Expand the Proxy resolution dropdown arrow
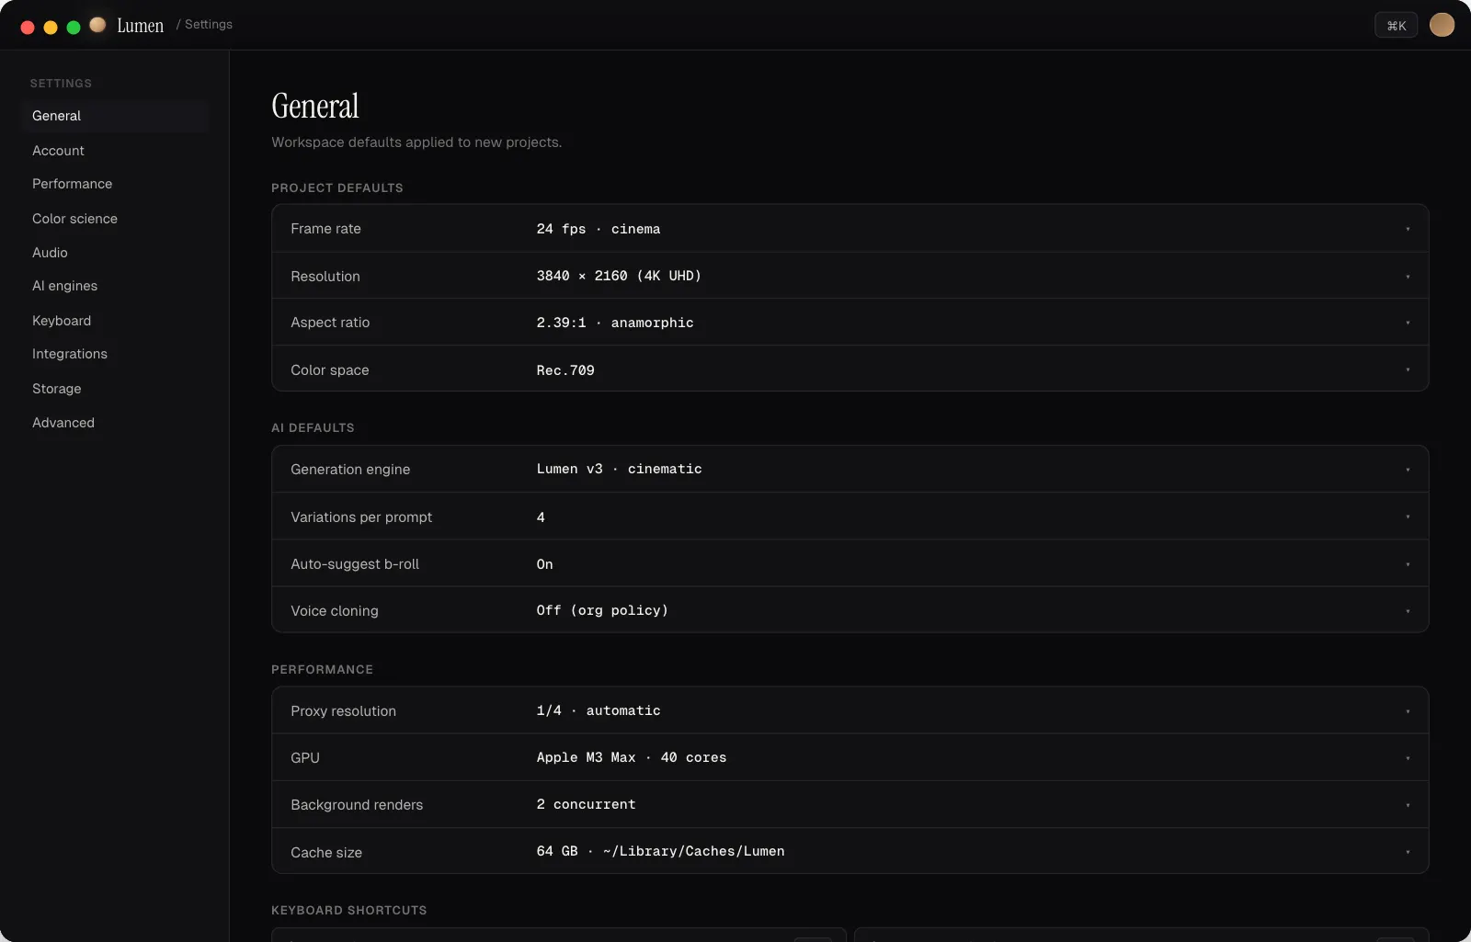The image size is (1471, 942). [x=1408, y=711]
